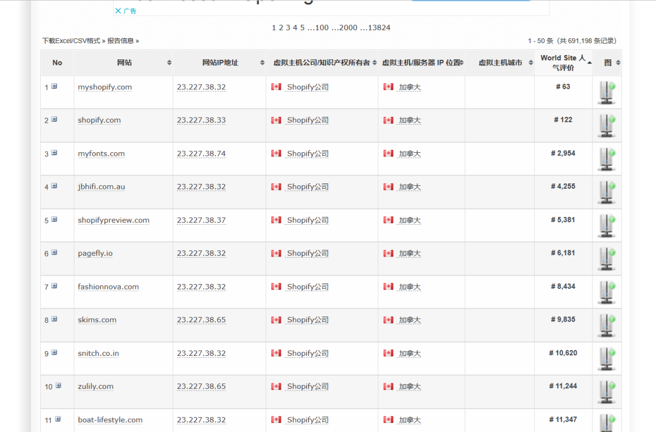Sort by 网站IP地址 column header
This screenshot has width=656, height=432.
(220, 63)
